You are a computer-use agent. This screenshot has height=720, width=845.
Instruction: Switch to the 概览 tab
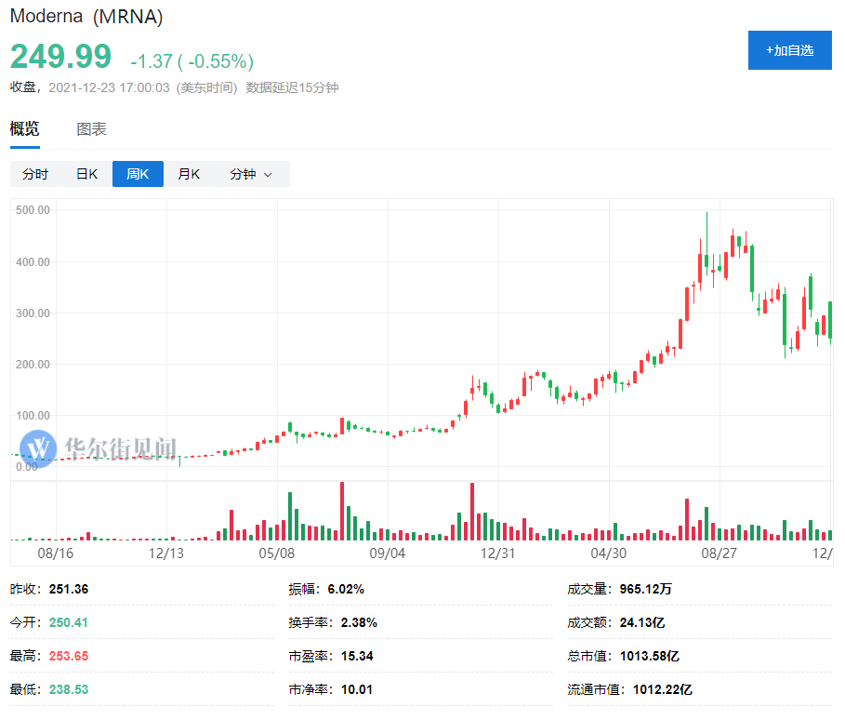25,129
